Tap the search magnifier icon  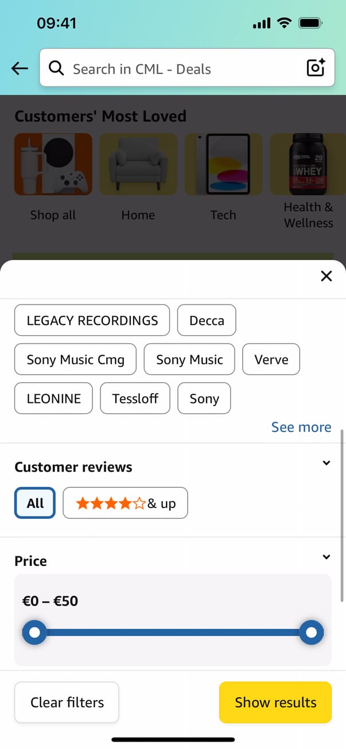pyautogui.click(x=56, y=69)
